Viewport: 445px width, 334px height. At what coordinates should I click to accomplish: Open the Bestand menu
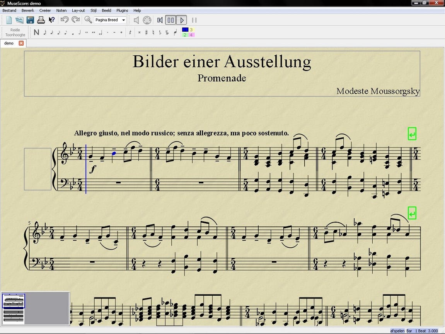tap(9, 10)
